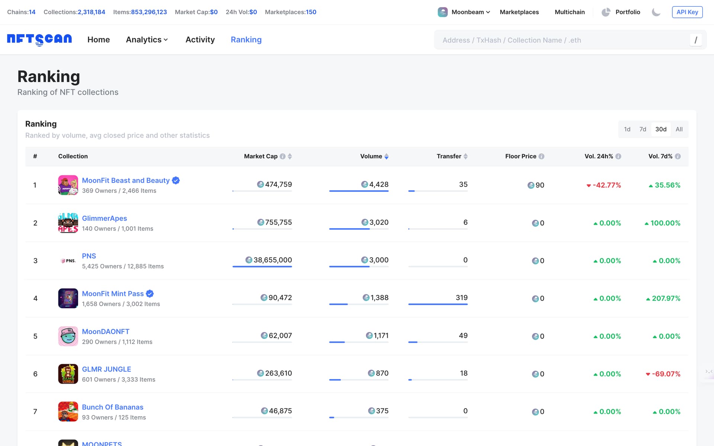Click green up arrow beside 207.97%

pos(648,299)
